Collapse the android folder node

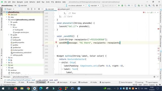tap(7, 20)
